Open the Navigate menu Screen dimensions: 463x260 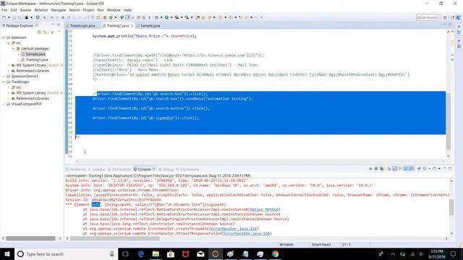pos(59,10)
